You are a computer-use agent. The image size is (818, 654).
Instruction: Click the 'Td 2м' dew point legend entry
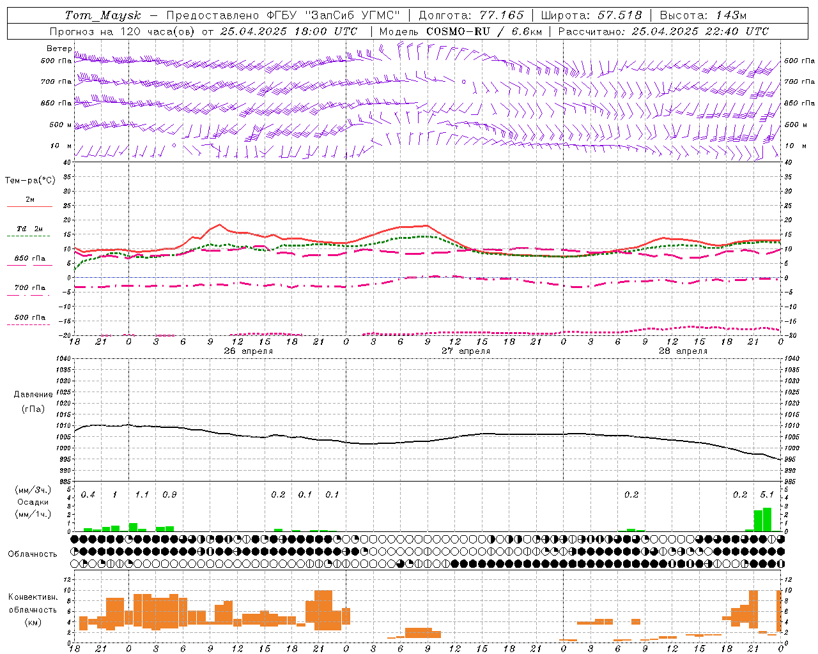point(29,229)
